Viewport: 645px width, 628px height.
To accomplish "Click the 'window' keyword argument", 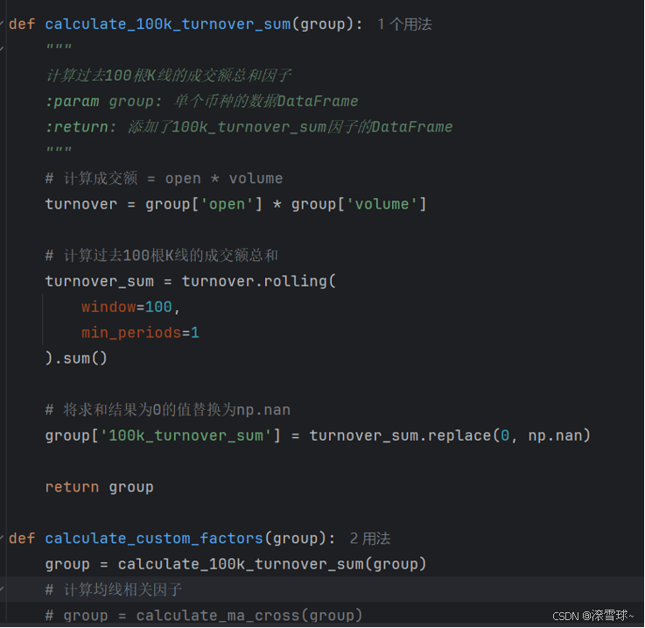I will (x=109, y=307).
